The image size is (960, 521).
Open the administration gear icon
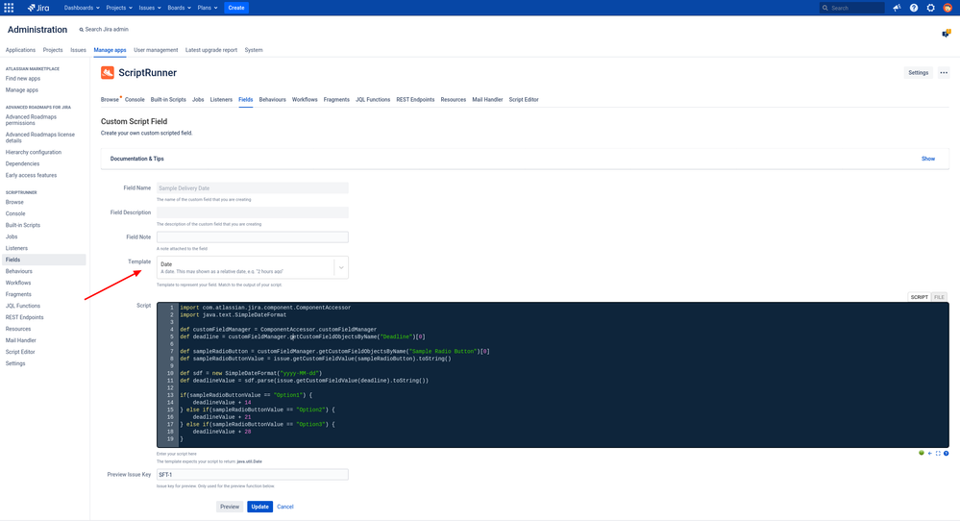(930, 8)
